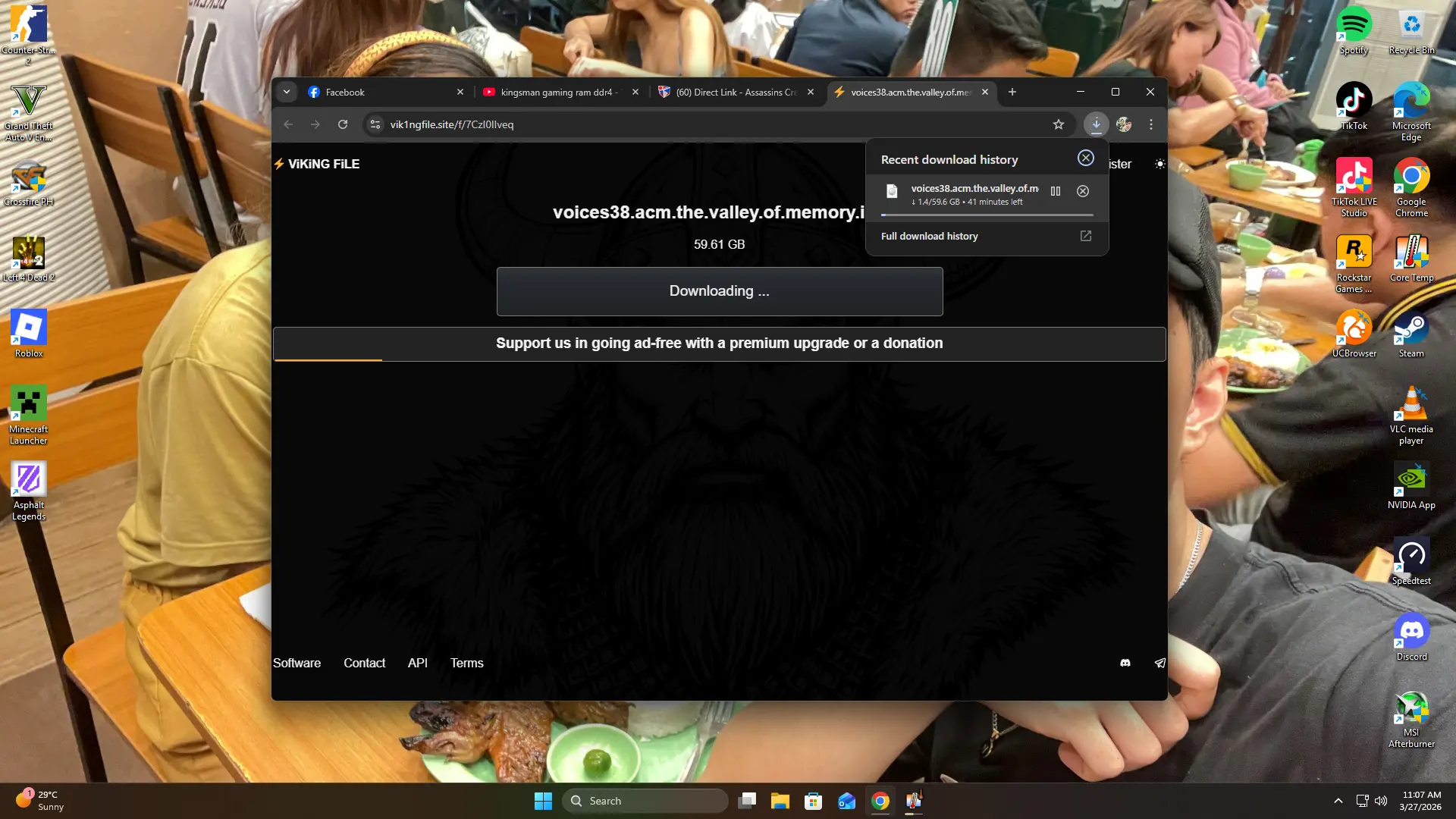Viewport: 1456px width, 819px height.
Task: Select Microsoft Edge desktop icon
Action: pos(1411,111)
